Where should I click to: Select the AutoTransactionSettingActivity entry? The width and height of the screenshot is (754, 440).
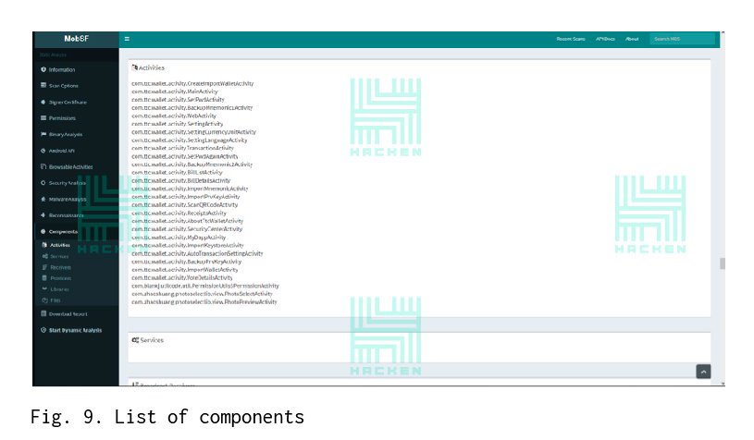click(197, 253)
